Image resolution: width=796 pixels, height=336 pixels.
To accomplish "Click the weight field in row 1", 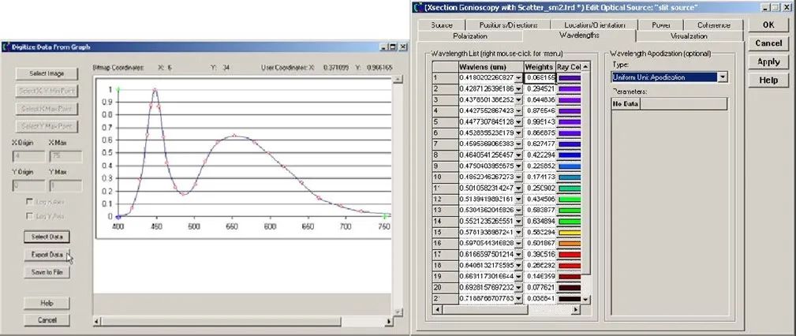I will click(x=540, y=77).
